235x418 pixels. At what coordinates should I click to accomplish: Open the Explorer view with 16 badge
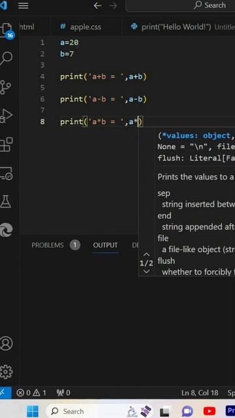coord(7,30)
